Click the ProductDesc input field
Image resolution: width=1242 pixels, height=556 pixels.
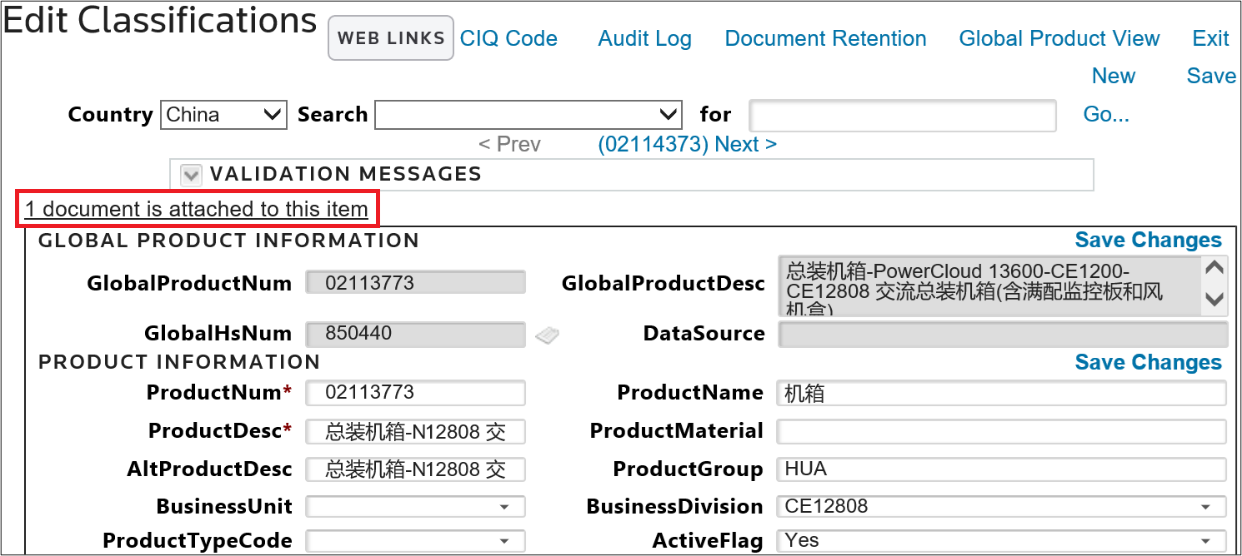(x=415, y=431)
